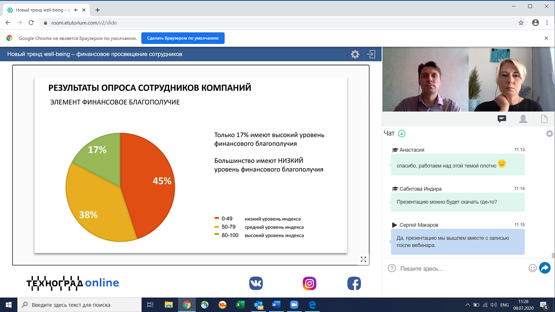Bookmark this page with star icon
The height and width of the screenshot is (312, 555).
pos(521,23)
